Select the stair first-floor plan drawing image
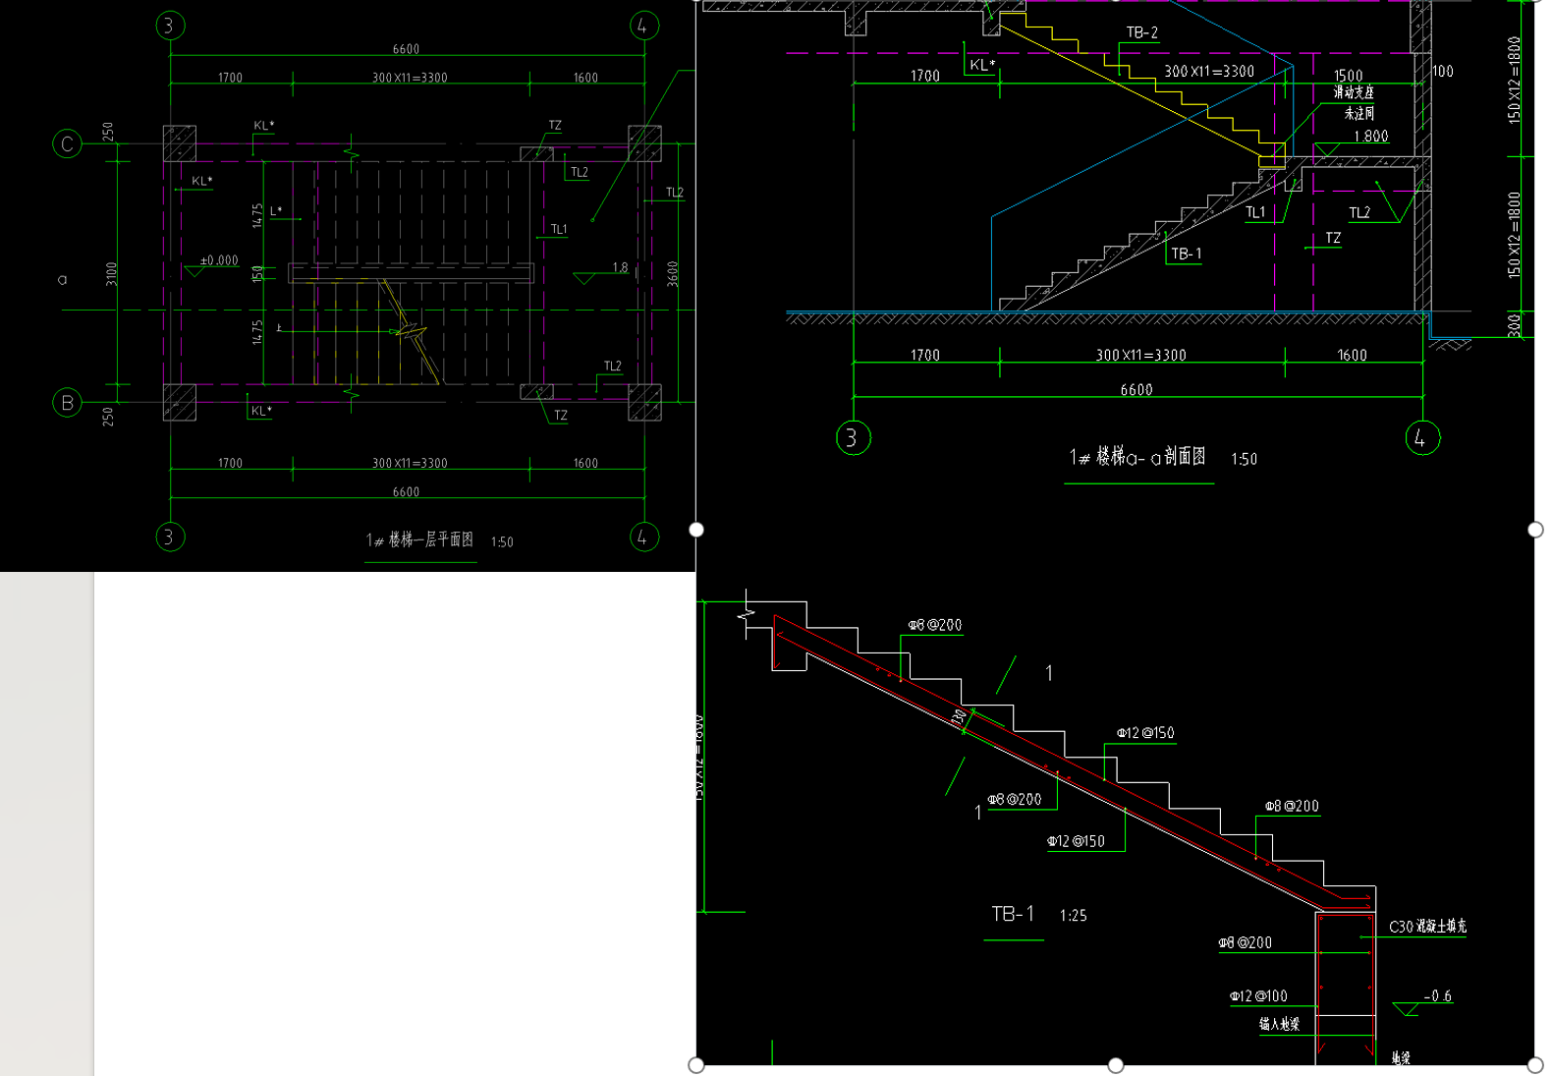The width and height of the screenshot is (1552, 1076). [348, 285]
